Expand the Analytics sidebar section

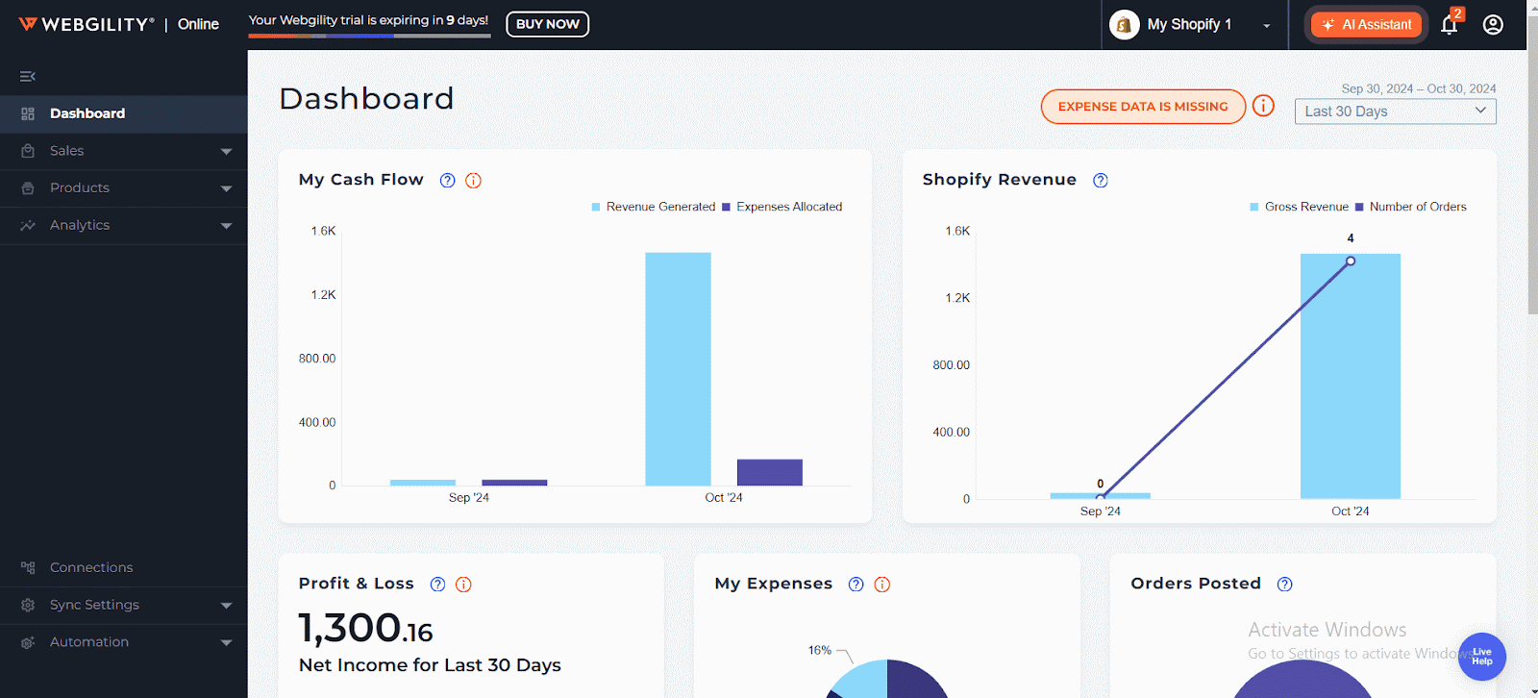[x=123, y=225]
